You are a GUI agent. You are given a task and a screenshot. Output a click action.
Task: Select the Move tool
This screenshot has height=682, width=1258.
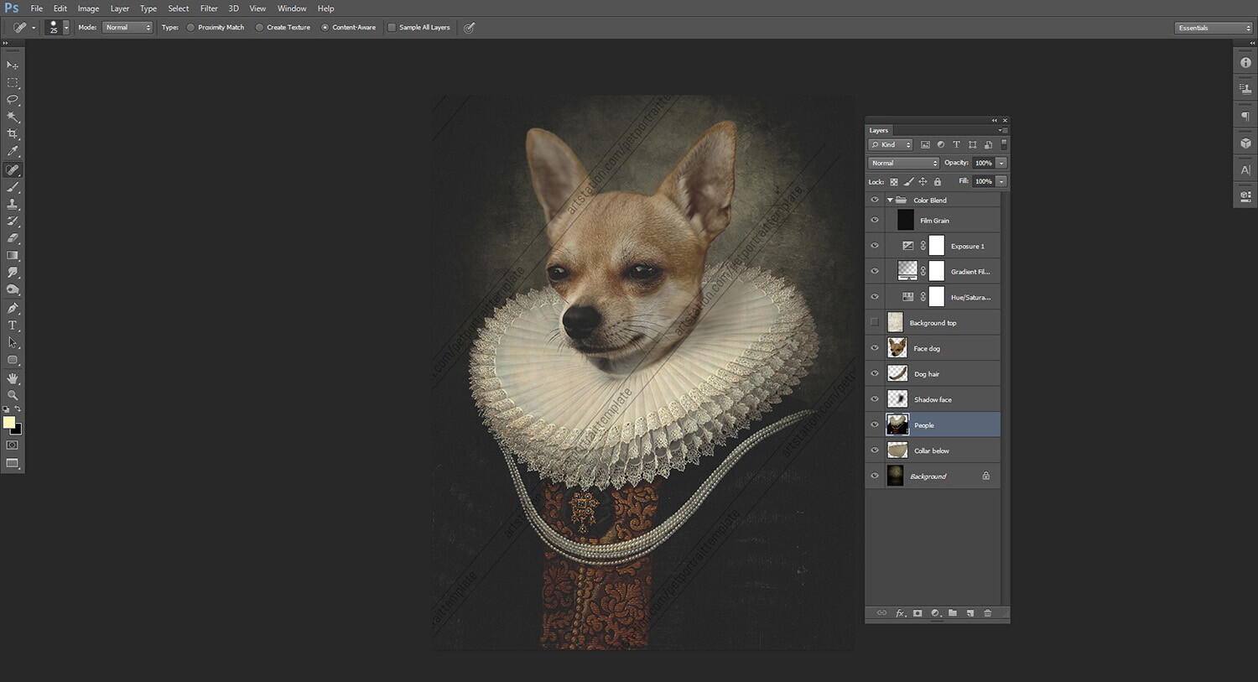12,65
